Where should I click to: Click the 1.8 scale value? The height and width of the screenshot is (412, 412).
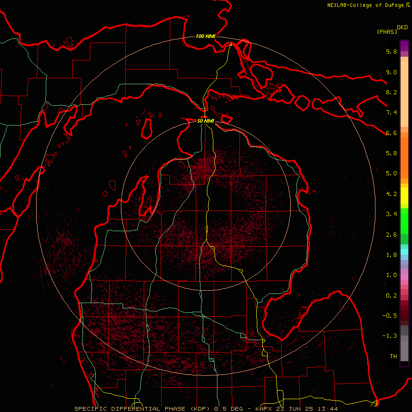(x=391, y=255)
